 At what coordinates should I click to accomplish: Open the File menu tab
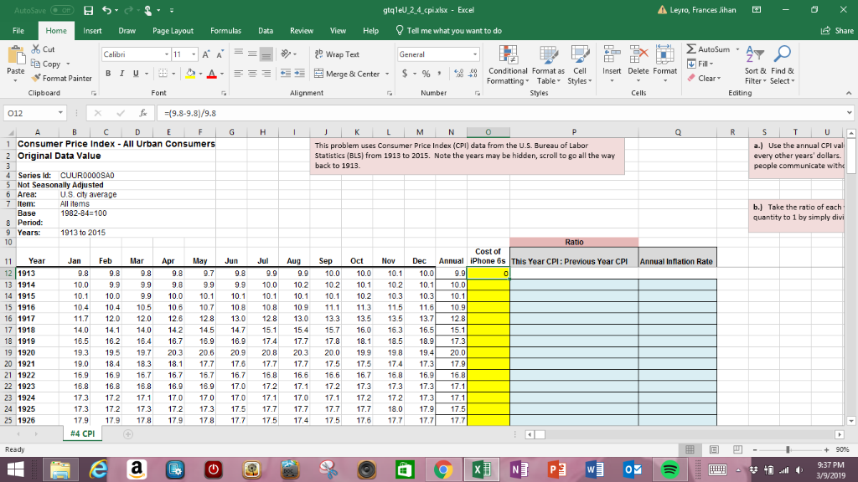[18, 31]
